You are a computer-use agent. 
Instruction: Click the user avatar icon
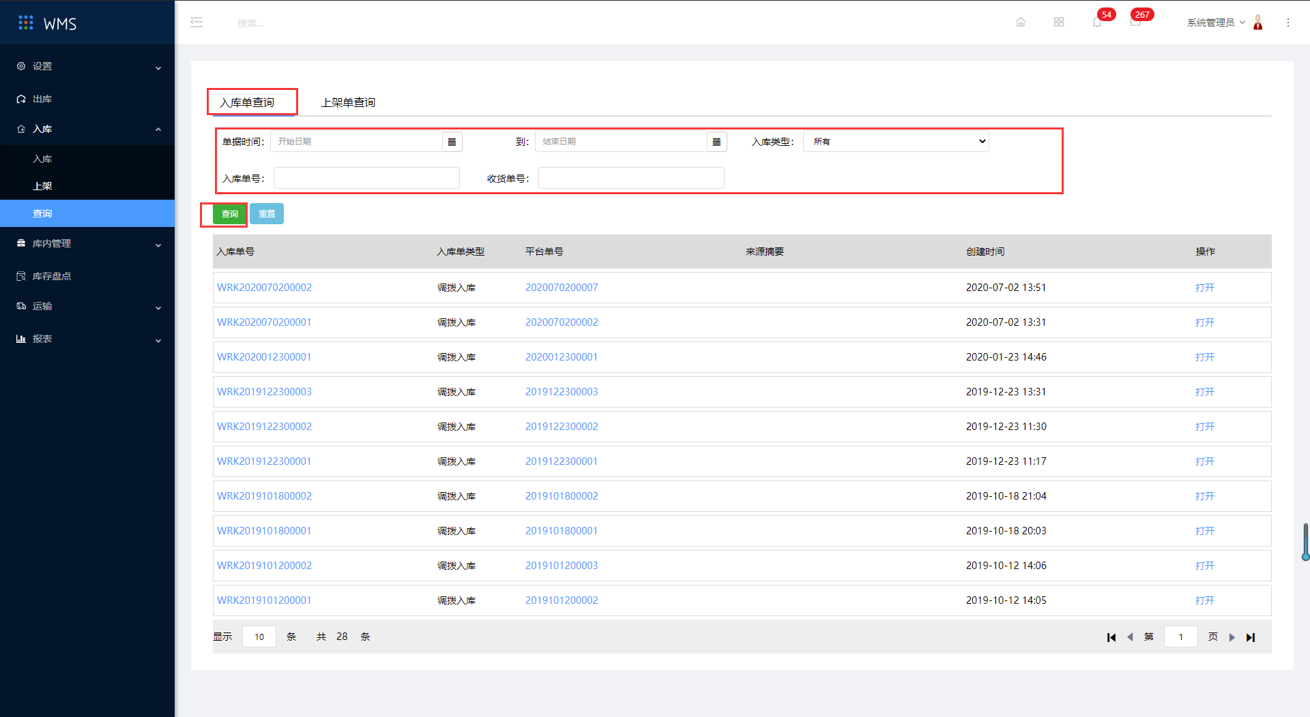[x=1258, y=22]
